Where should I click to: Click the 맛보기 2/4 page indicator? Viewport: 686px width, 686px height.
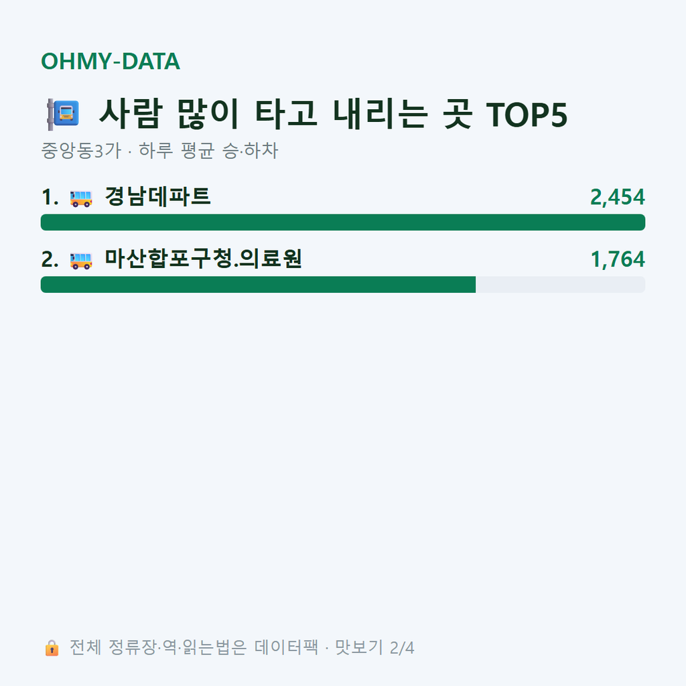coord(374,648)
